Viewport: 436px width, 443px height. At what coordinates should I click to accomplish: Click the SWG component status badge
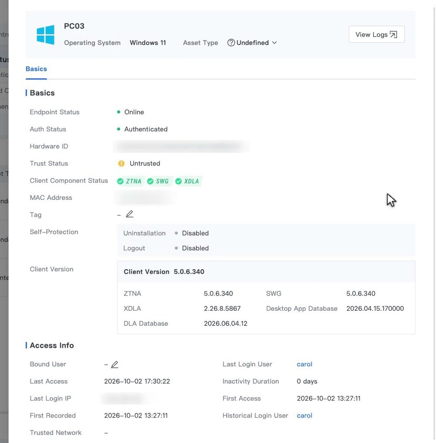(159, 181)
